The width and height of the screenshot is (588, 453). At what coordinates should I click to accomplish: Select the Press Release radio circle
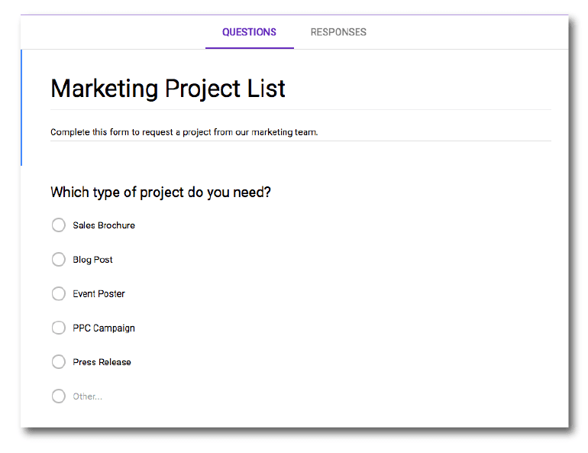[59, 362]
